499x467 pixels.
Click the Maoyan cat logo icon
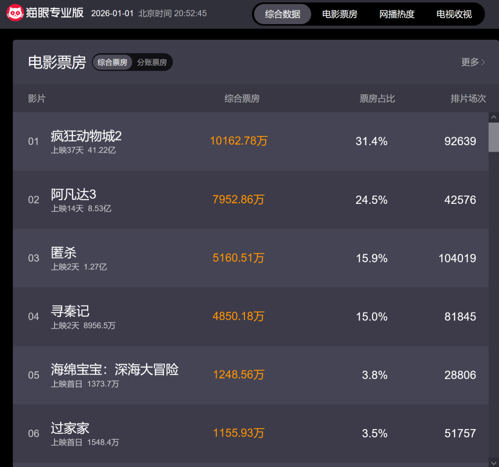(15, 13)
